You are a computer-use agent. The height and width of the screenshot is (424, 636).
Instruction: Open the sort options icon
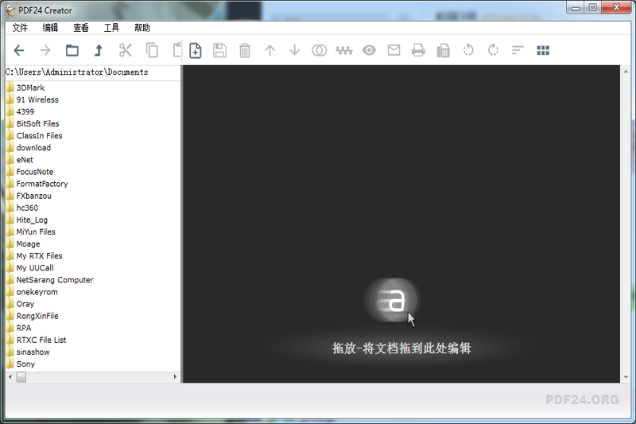[518, 50]
